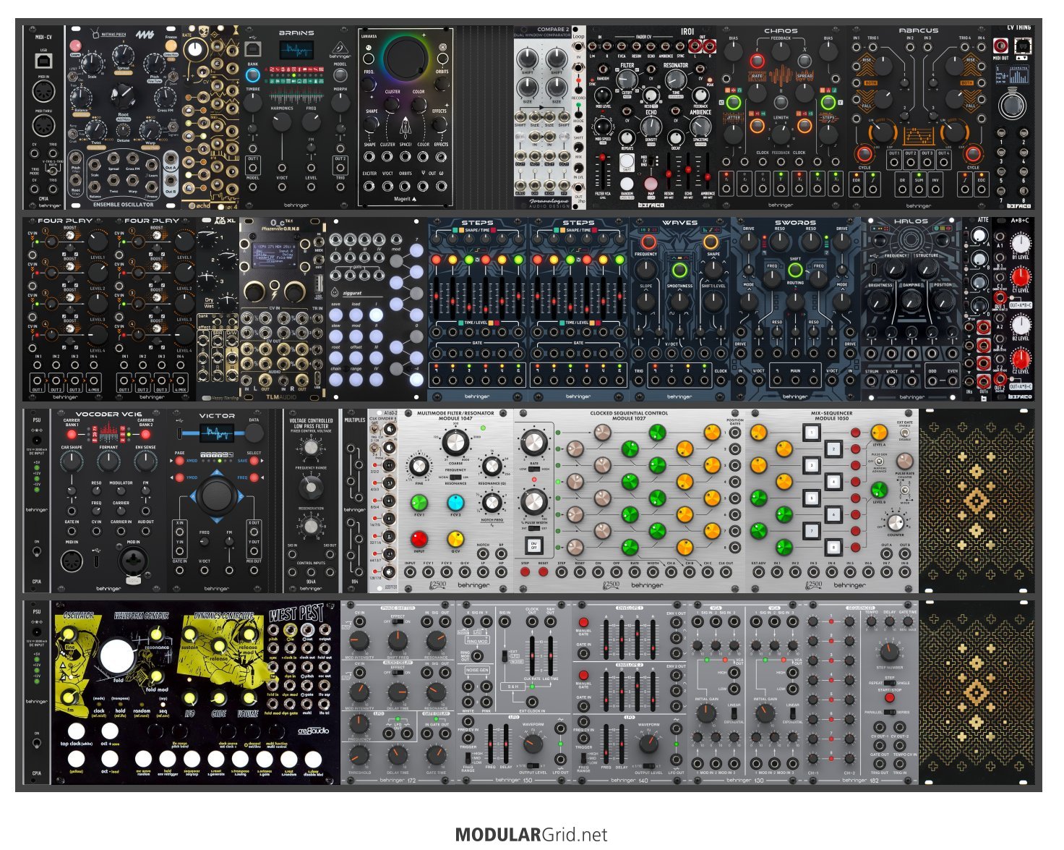1064x850 pixels.
Task: Push the BANK button on Brains
Action: (x=253, y=75)
